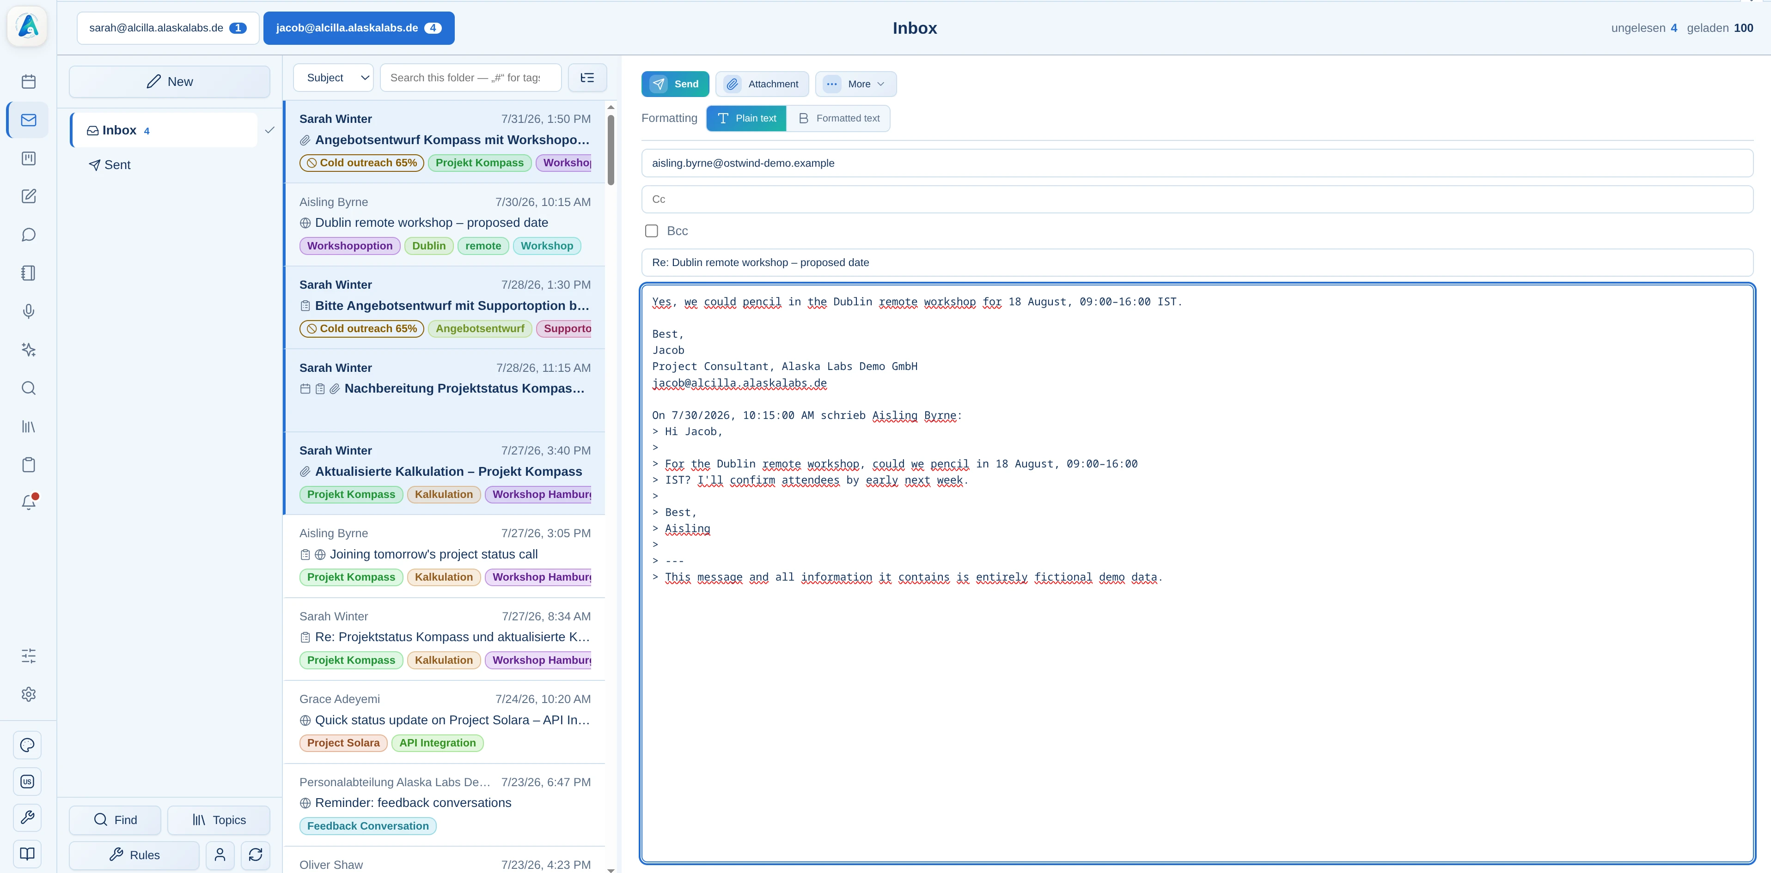The height and width of the screenshot is (873, 1771).
Task: Open email Aktualisierte Kalkulation – Projekt Kompass
Action: 444,473
